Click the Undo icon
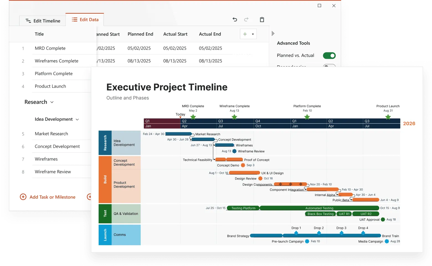This screenshot has width=432, height=266. tap(235, 19)
